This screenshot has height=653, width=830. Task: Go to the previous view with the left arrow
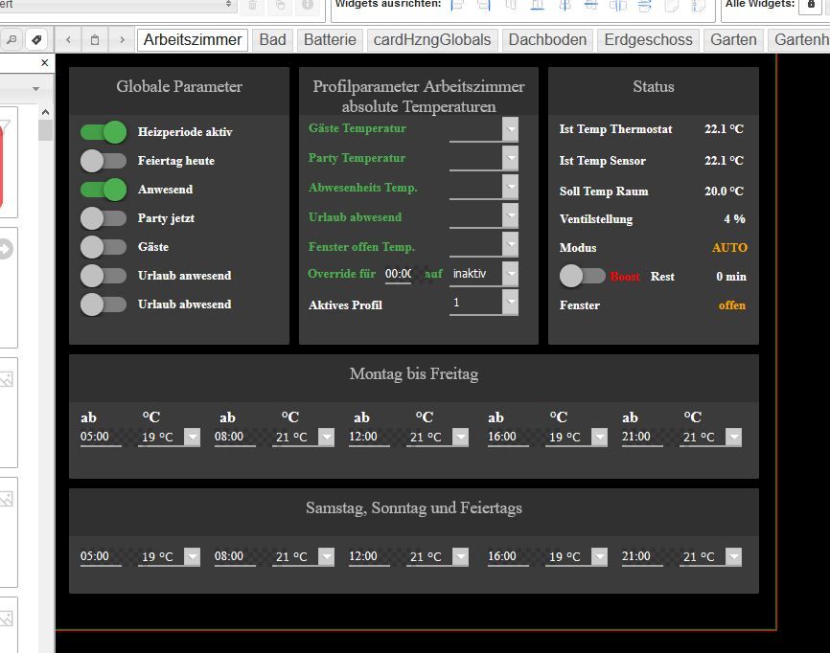click(68, 39)
